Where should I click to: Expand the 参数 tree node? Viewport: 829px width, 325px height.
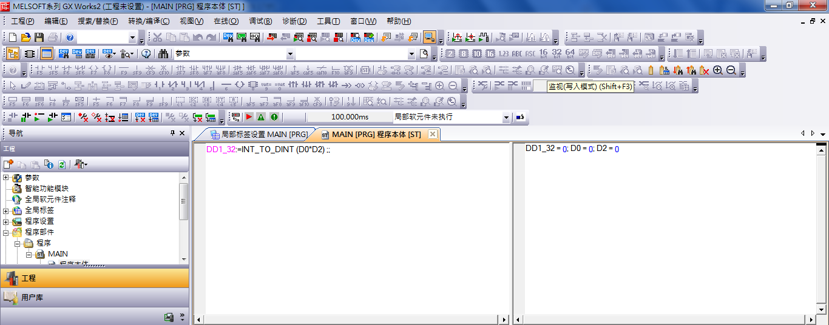6,178
